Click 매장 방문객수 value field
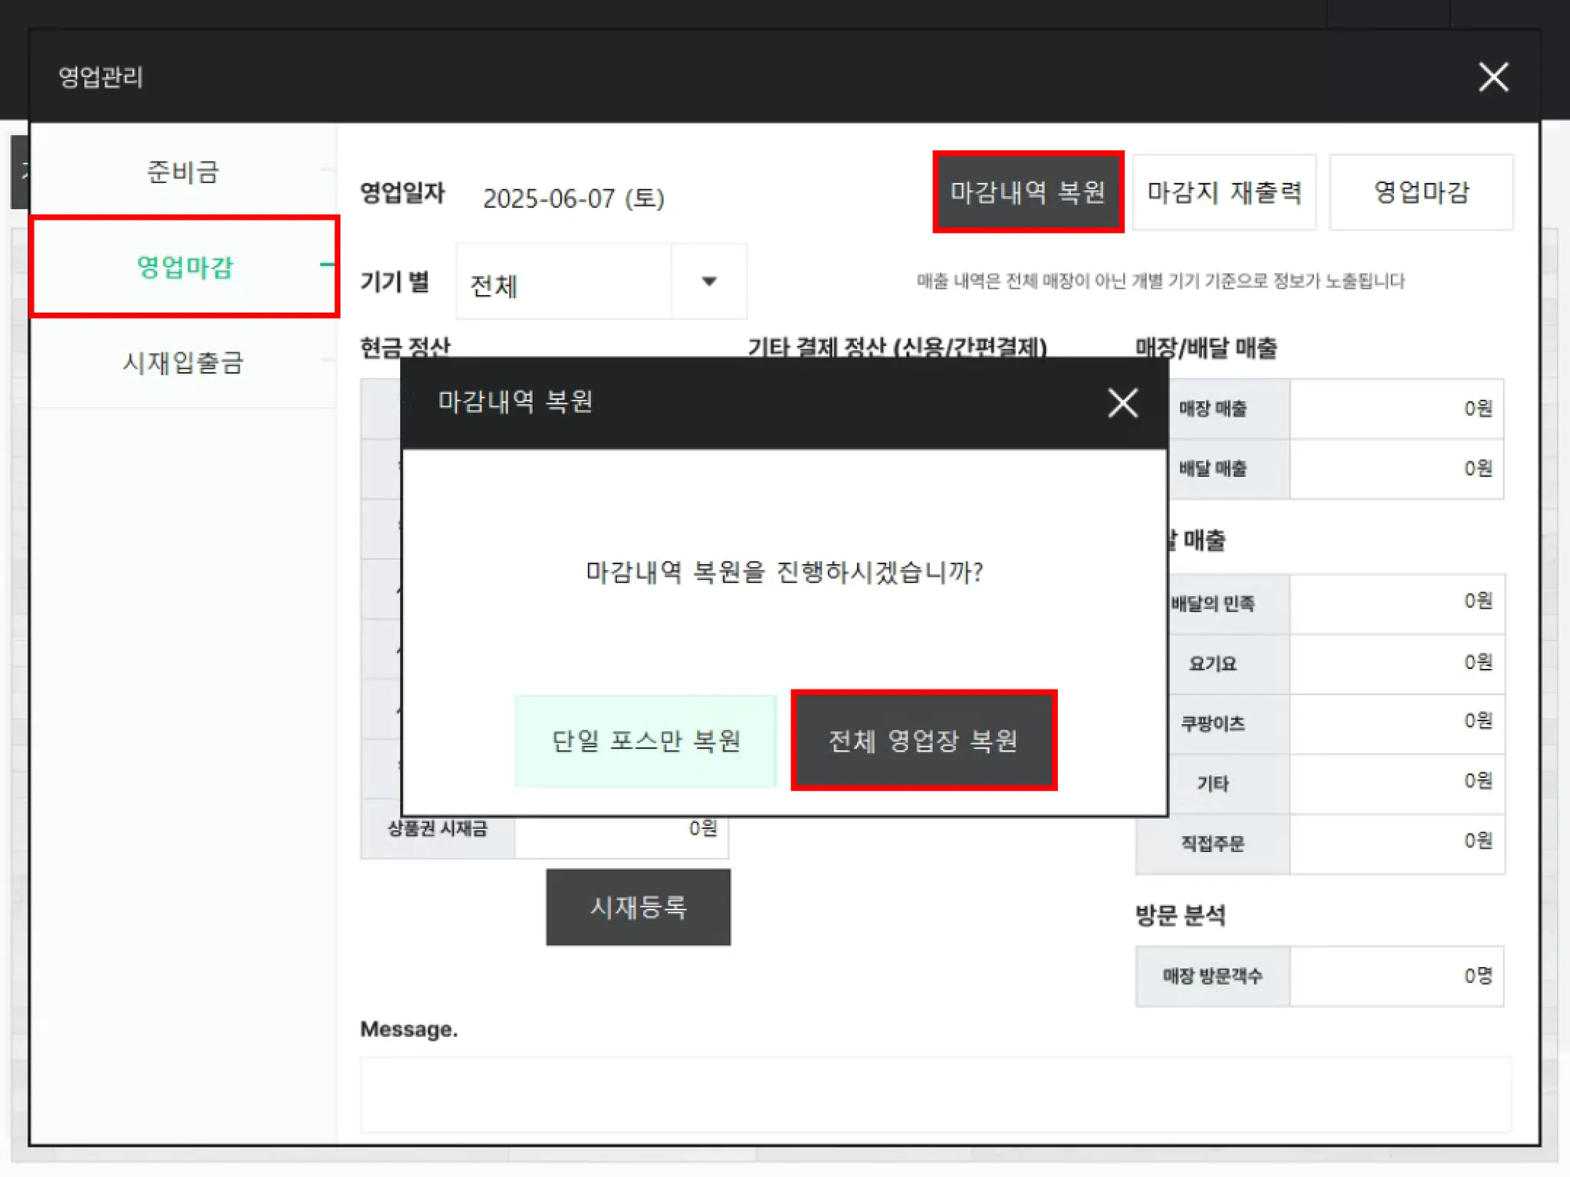 1395,976
